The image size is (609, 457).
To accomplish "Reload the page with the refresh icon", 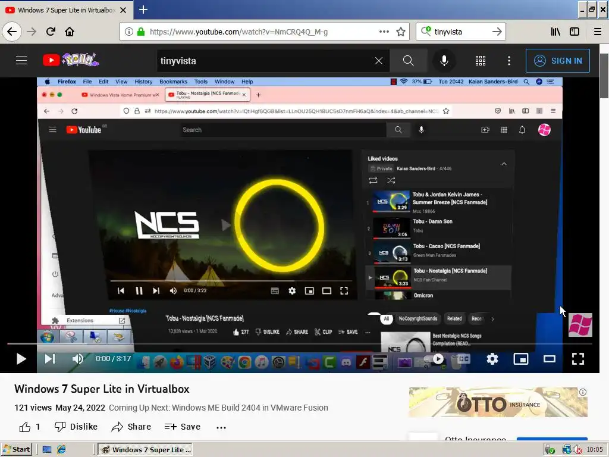I will [51, 32].
